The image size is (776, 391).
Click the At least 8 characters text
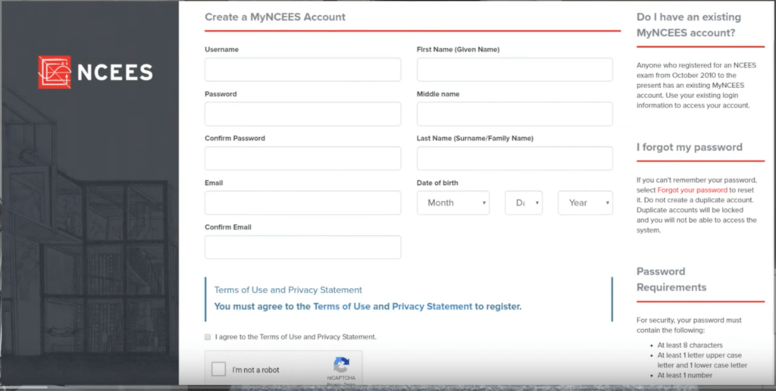click(x=690, y=346)
